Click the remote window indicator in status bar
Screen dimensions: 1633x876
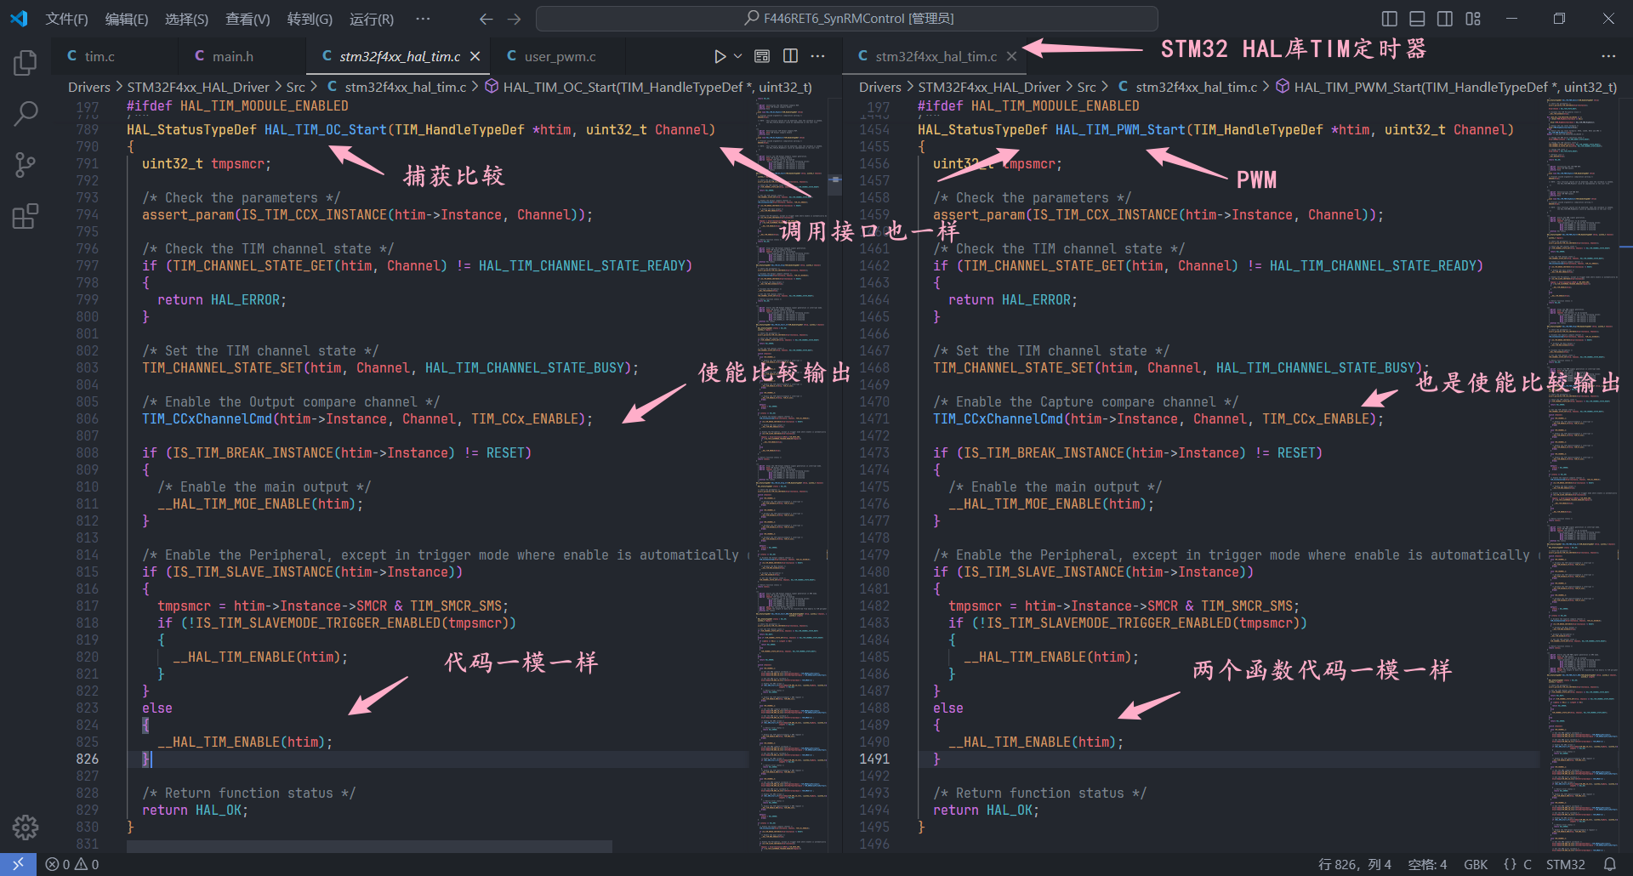[x=18, y=864]
